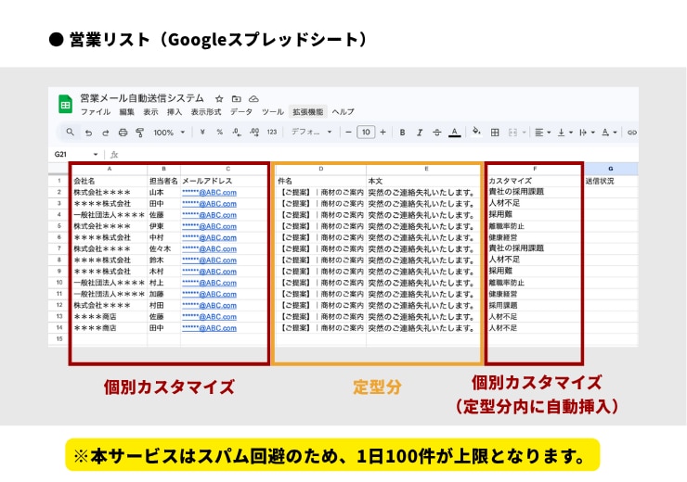Open the text color picker
This screenshot has width=687, height=482.
454,133
